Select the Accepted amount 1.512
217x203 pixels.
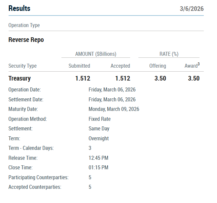click(123, 79)
